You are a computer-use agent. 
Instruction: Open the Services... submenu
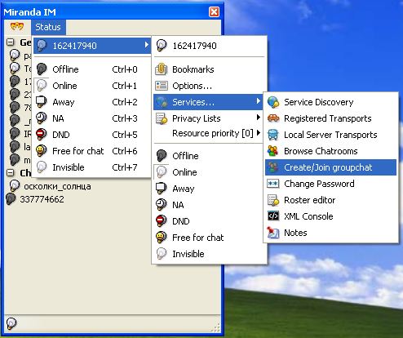(x=208, y=102)
